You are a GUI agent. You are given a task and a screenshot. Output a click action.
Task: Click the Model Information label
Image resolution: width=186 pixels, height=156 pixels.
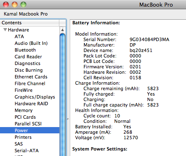97,34
